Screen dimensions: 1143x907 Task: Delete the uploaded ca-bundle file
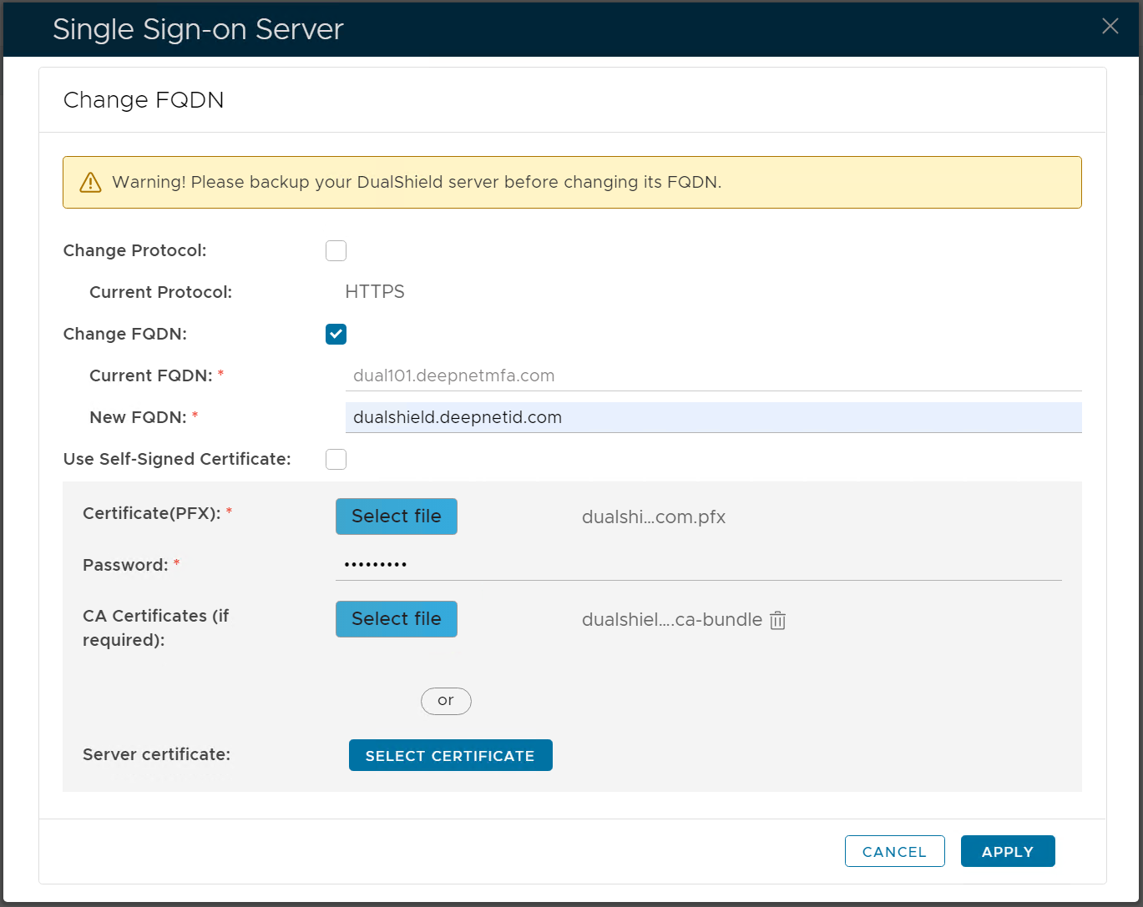click(x=777, y=620)
